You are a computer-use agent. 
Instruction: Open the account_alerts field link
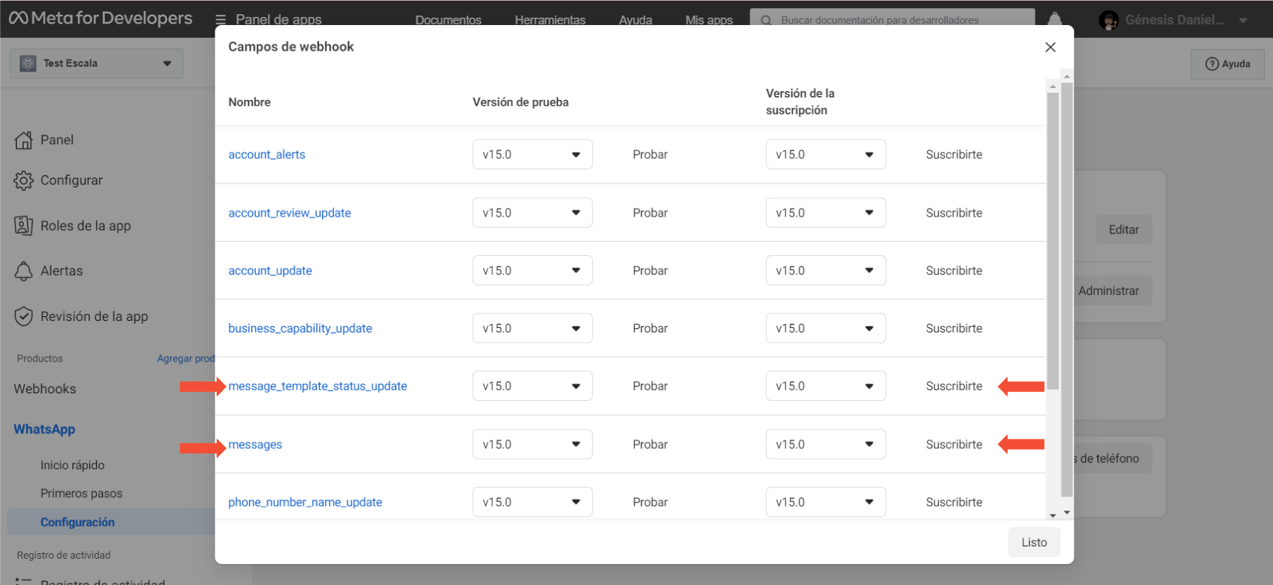point(267,154)
